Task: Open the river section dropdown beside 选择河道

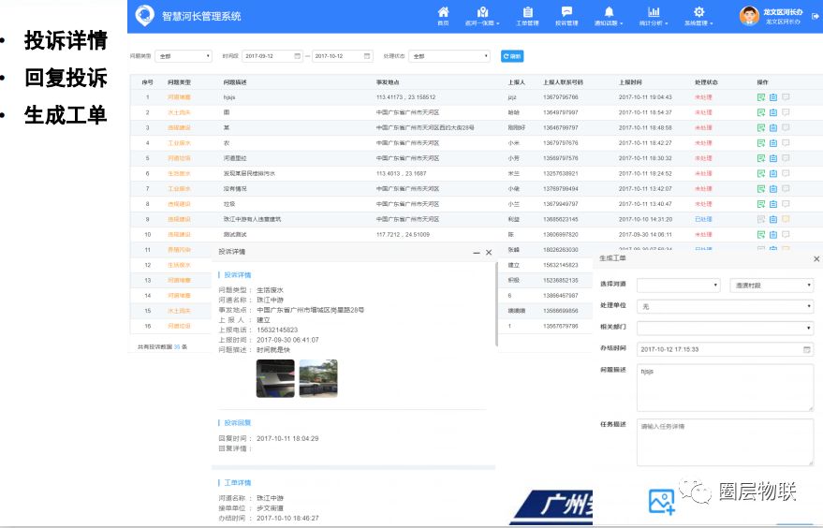Action: click(772, 285)
